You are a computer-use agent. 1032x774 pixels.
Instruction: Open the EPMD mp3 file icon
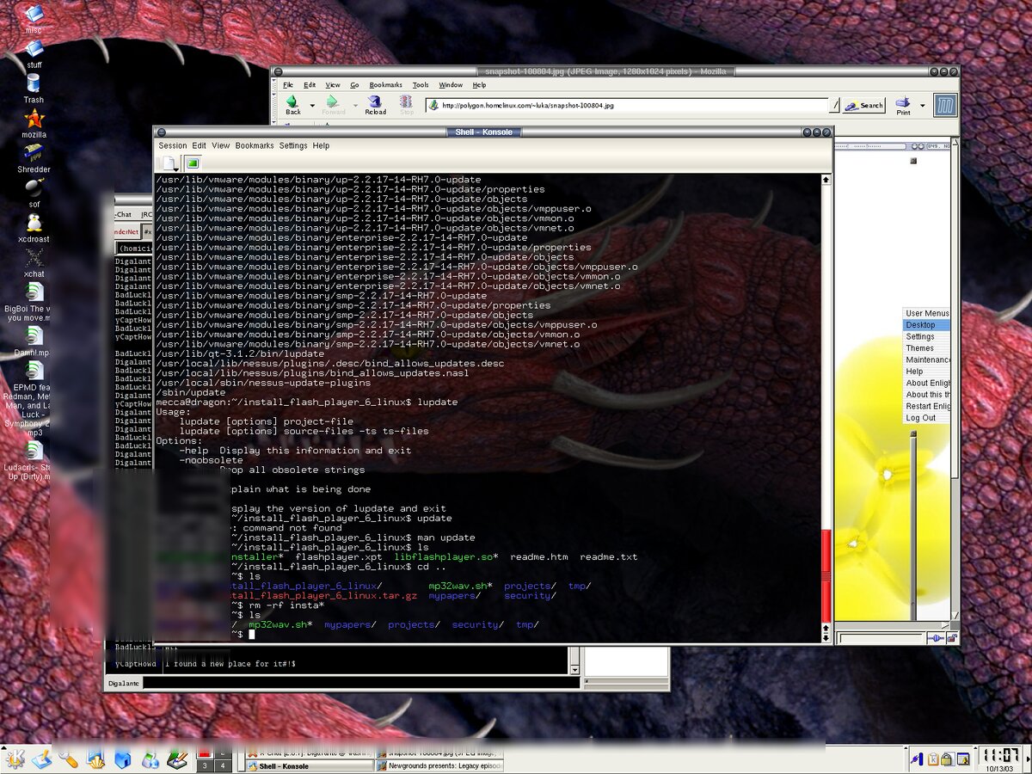pyautogui.click(x=34, y=371)
